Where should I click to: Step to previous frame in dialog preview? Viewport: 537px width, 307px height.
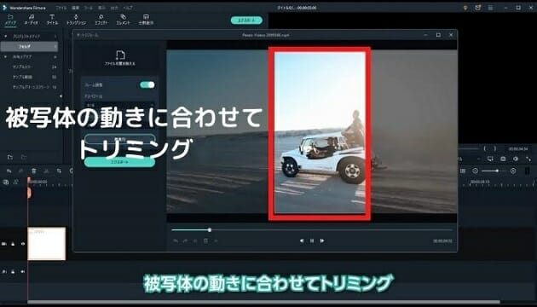coord(302,240)
